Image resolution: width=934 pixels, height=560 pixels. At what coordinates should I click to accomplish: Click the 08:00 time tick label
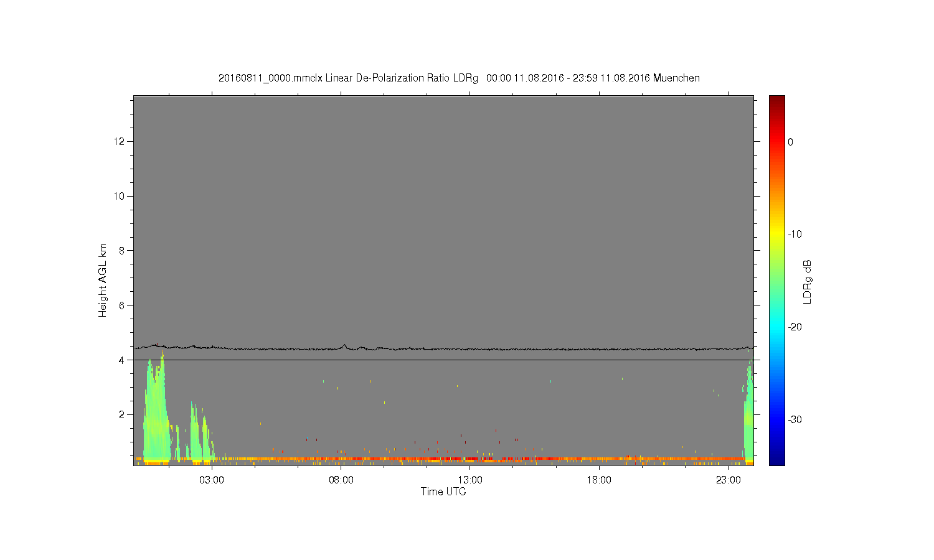click(341, 480)
